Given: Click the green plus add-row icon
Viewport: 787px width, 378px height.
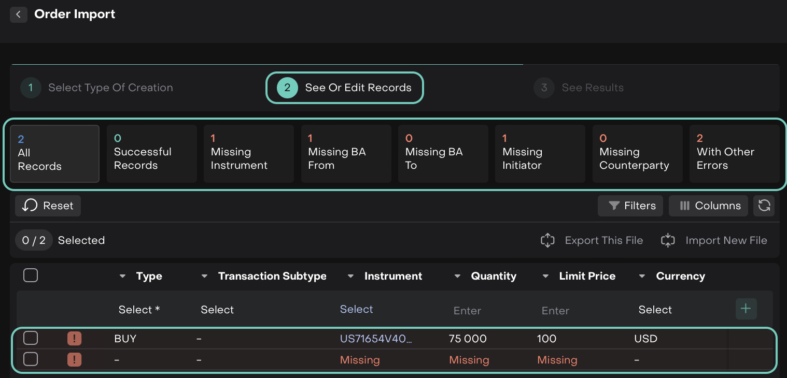Looking at the screenshot, I should click(746, 309).
